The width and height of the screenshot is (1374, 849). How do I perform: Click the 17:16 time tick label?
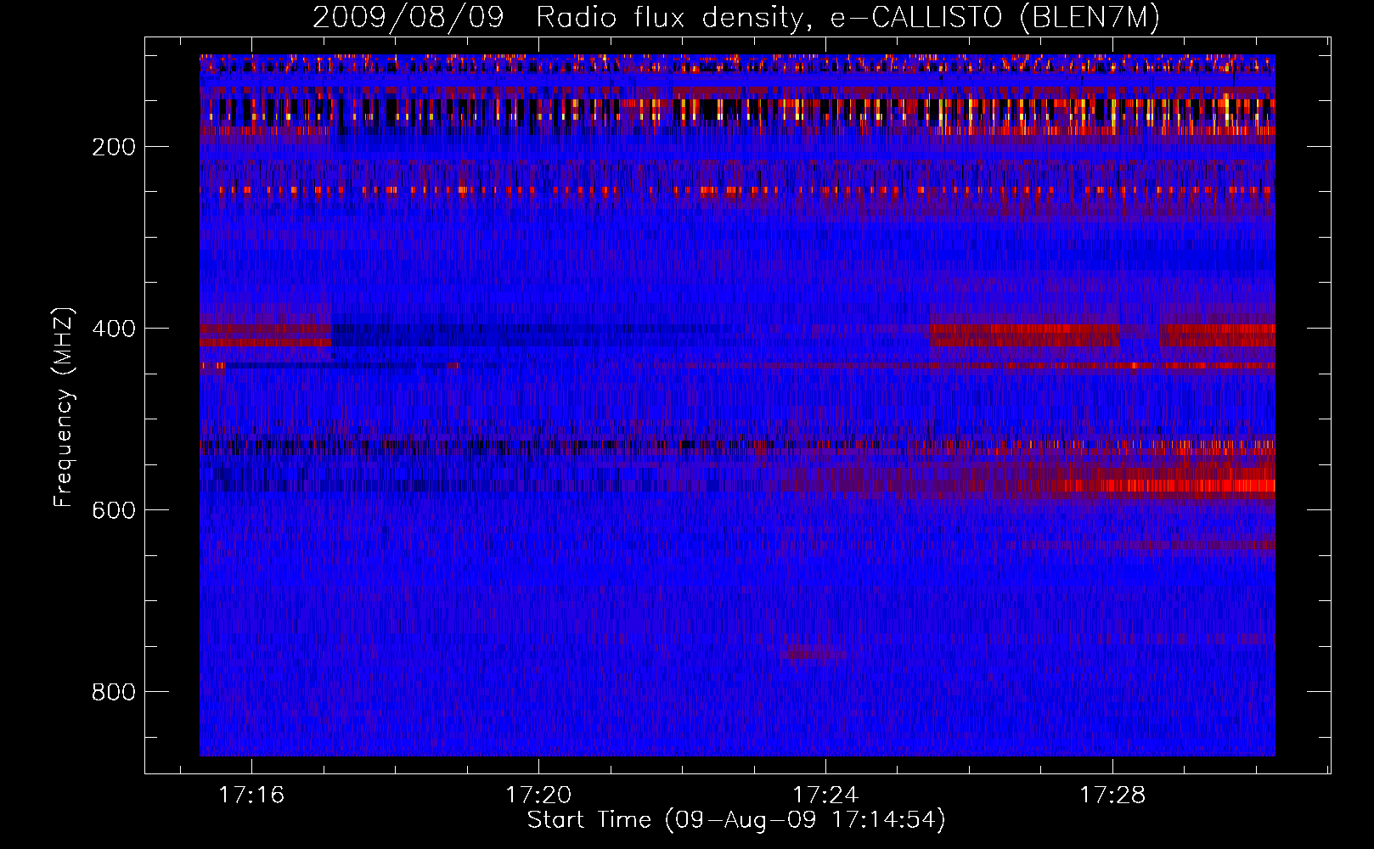pyautogui.click(x=251, y=796)
